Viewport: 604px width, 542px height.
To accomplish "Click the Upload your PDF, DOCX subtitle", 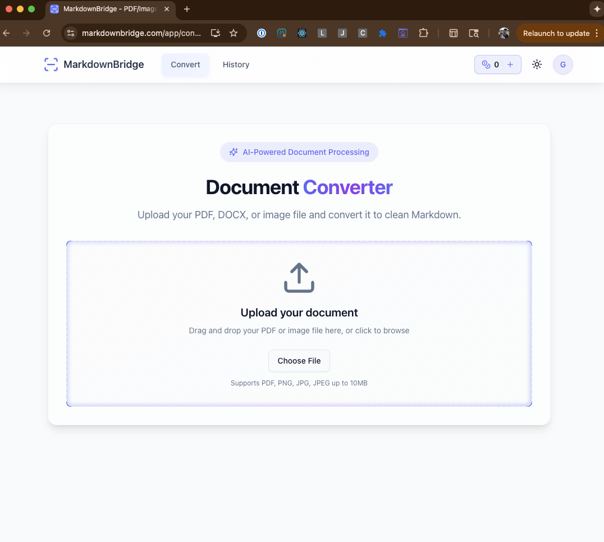I will (x=299, y=215).
